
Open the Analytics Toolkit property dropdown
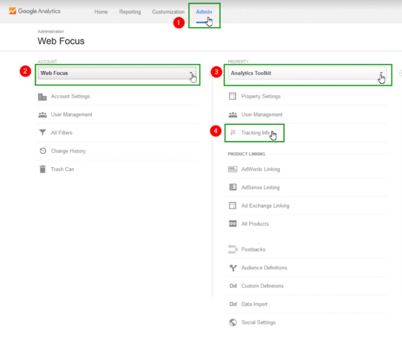tap(307, 74)
